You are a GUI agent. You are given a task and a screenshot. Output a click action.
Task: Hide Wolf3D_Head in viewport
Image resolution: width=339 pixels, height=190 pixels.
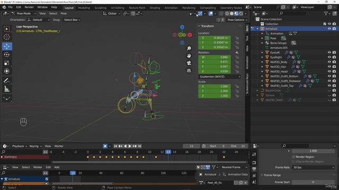coord(329,71)
